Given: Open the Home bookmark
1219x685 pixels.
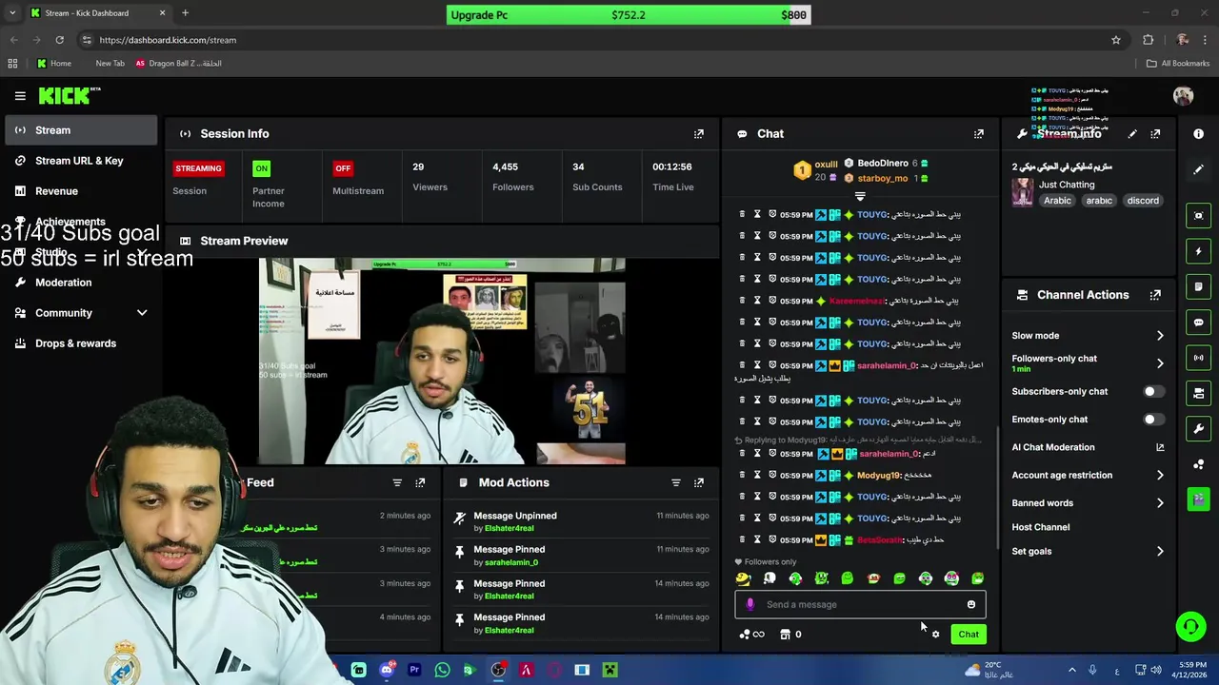Looking at the screenshot, I should tap(53, 64).
